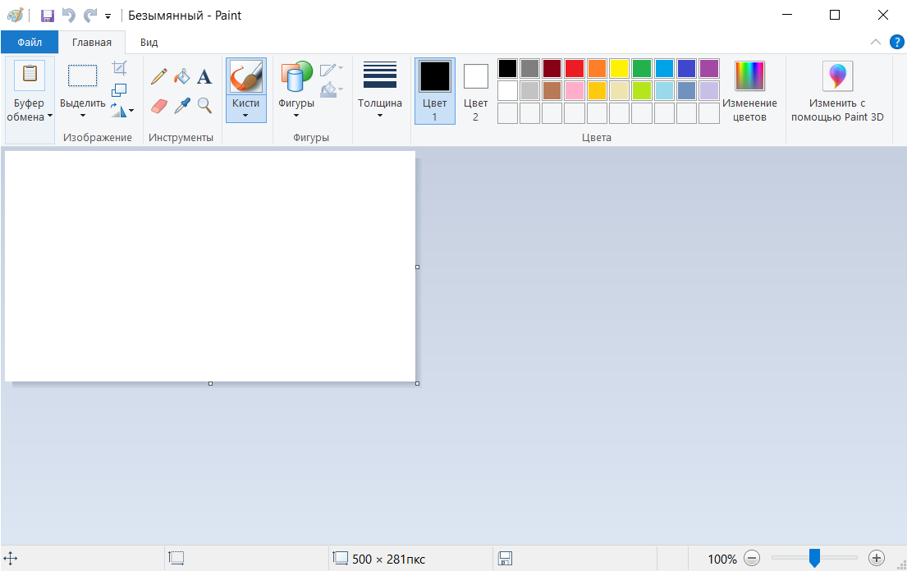Click the Save icon in quick access toolbar

[x=47, y=15]
